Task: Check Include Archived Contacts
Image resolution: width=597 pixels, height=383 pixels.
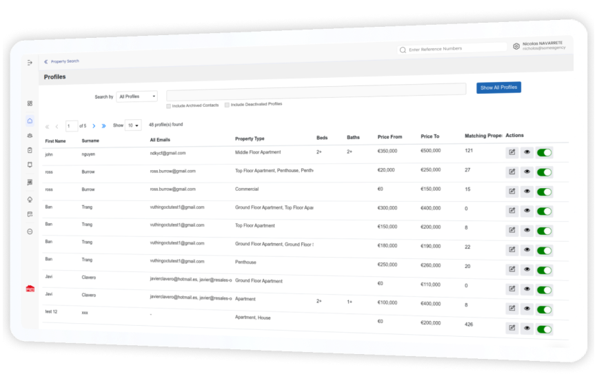Action: (x=169, y=106)
